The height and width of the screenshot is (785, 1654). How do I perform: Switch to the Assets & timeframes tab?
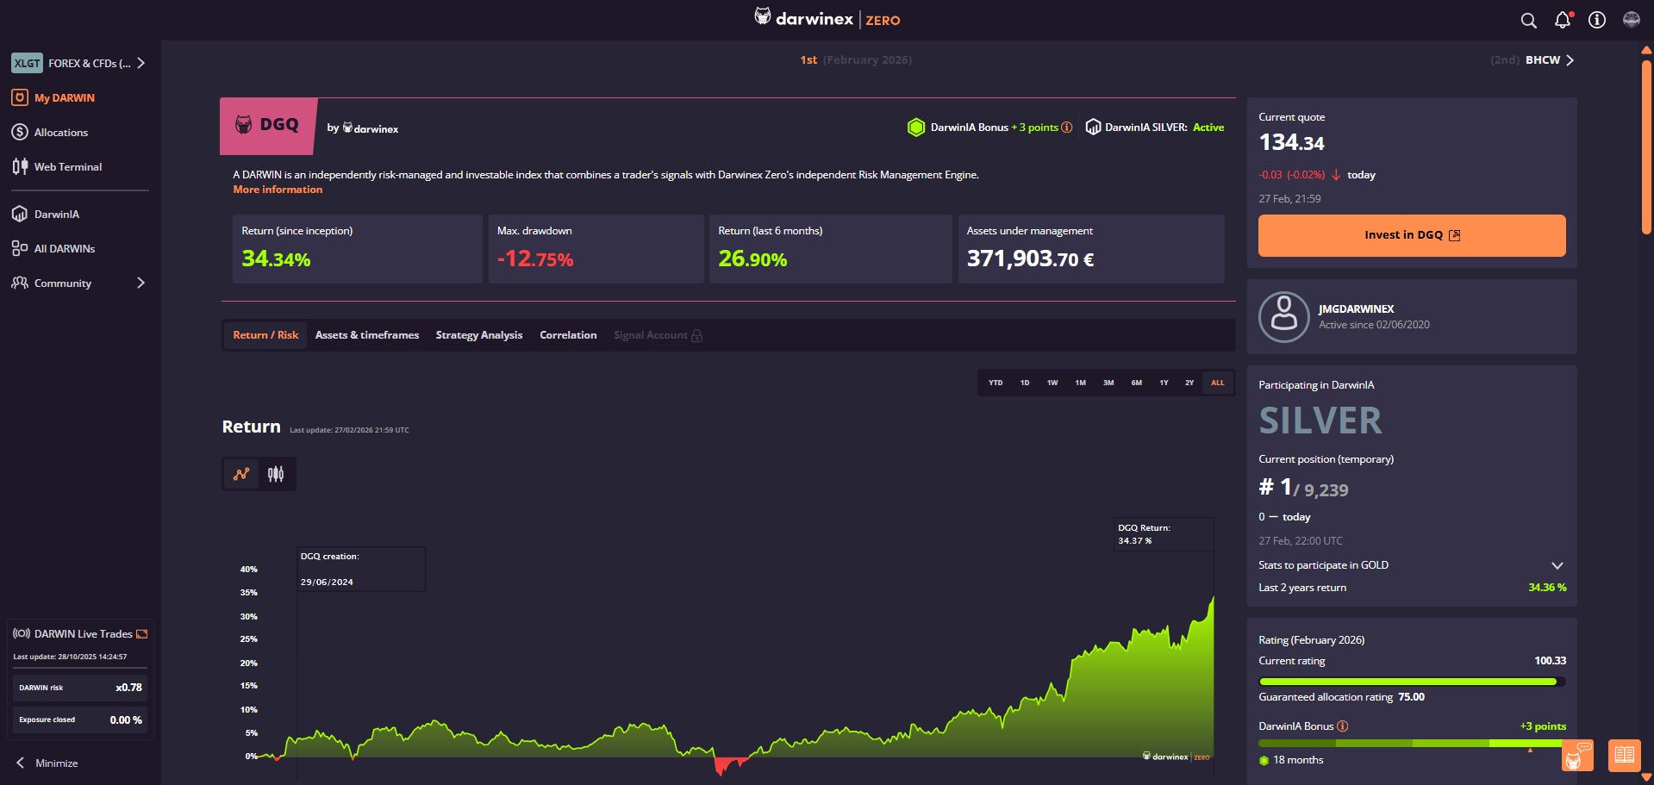tap(366, 334)
